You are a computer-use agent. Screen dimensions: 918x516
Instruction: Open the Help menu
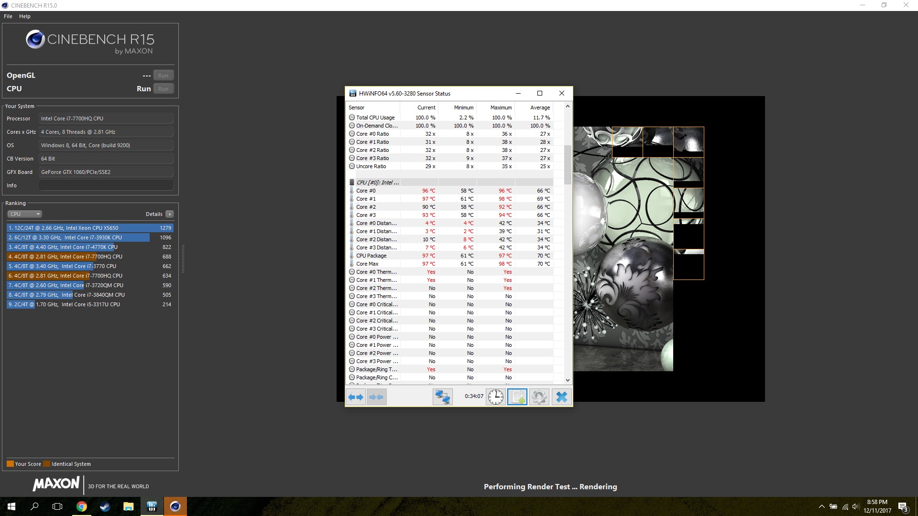tap(25, 16)
